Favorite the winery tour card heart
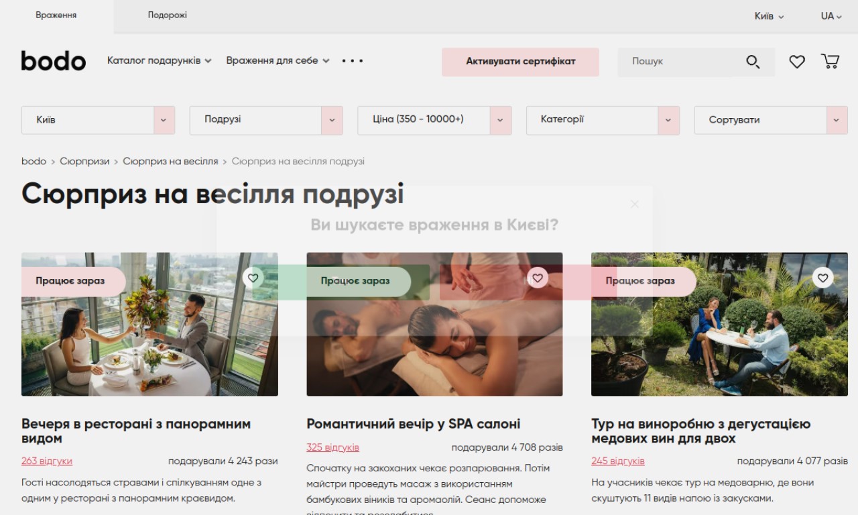 tap(822, 278)
